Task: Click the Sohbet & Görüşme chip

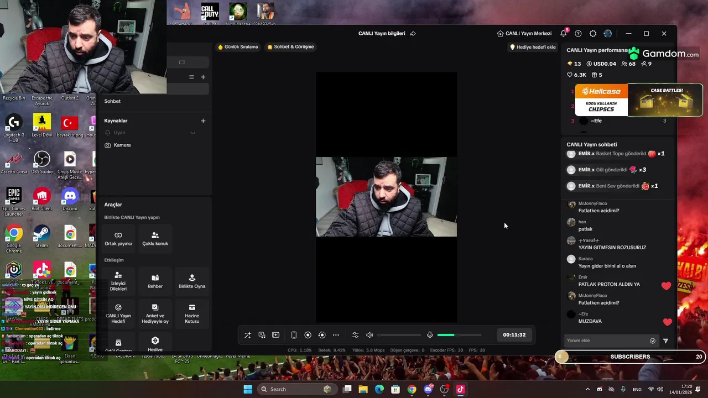Action: click(290, 47)
